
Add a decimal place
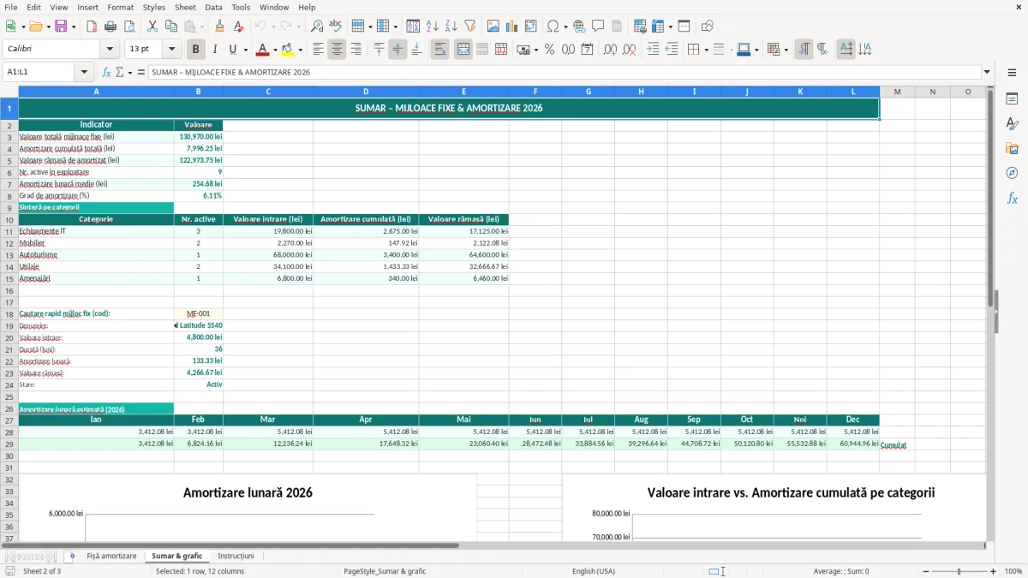coord(611,50)
